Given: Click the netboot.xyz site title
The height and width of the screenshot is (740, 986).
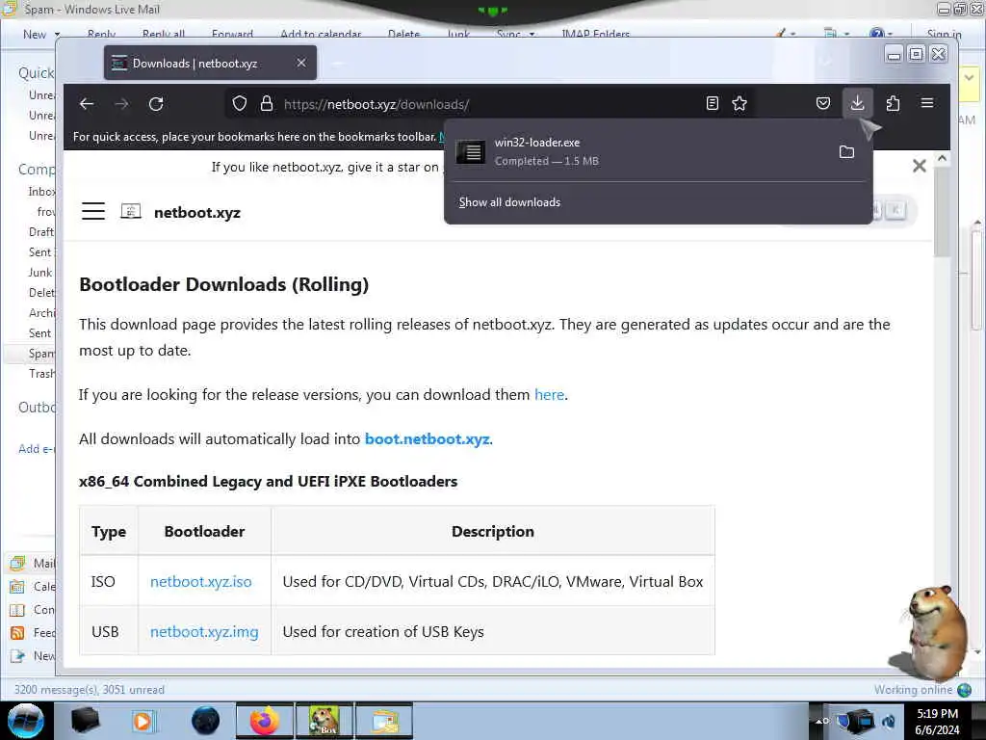Looking at the screenshot, I should pos(197,213).
